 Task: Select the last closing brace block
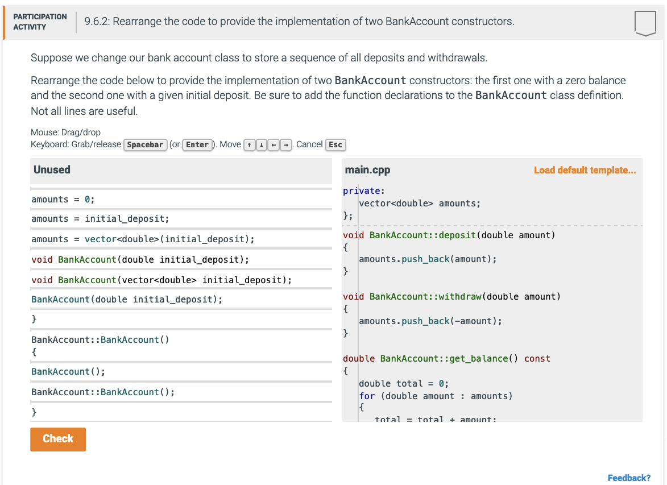[35, 412]
